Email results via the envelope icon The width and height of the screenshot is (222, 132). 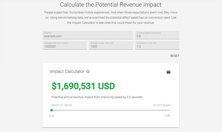coord(168,72)
